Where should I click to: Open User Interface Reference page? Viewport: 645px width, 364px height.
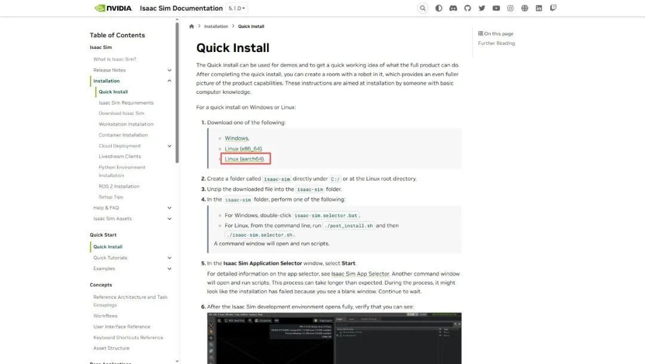coord(121,327)
